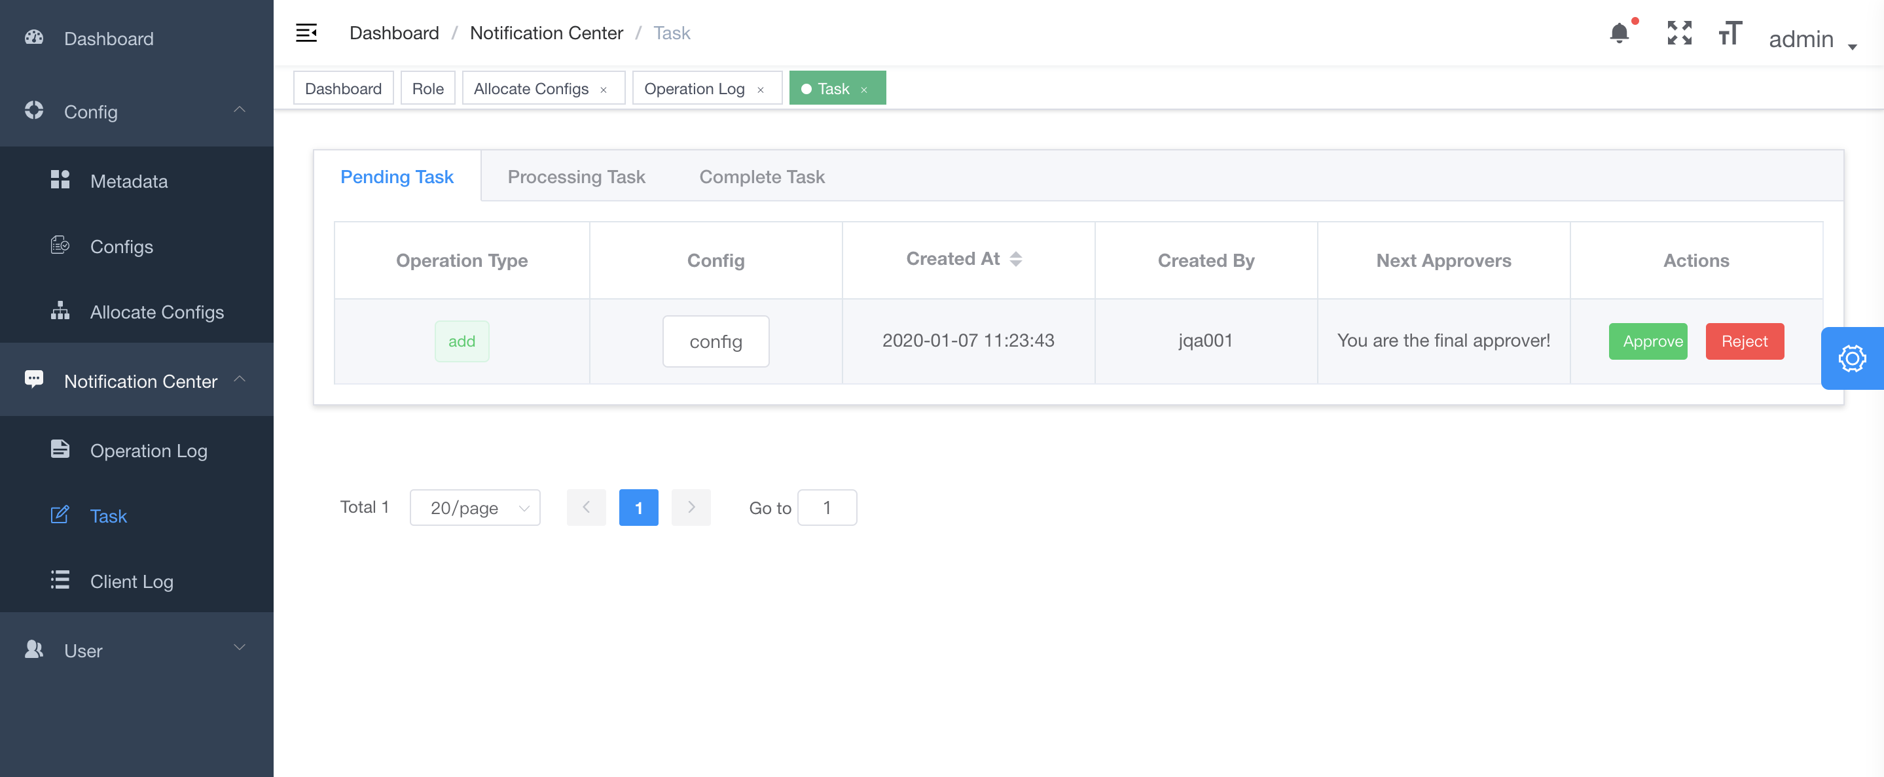The height and width of the screenshot is (777, 1884).
Task: Open Operation Log in sidebar
Action: 149,450
